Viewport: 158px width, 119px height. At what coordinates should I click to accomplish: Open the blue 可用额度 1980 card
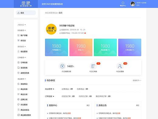coord(57,47)
